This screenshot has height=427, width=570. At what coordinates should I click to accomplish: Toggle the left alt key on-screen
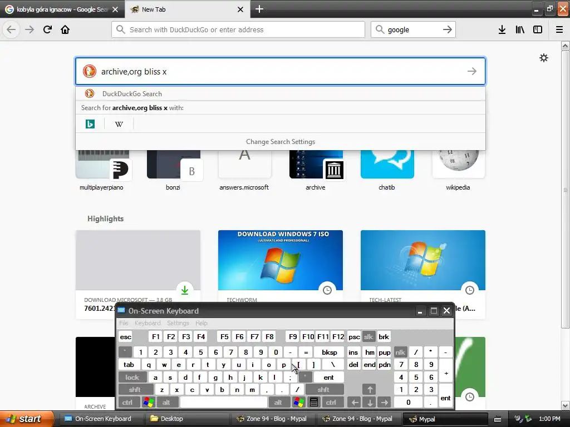click(x=166, y=403)
